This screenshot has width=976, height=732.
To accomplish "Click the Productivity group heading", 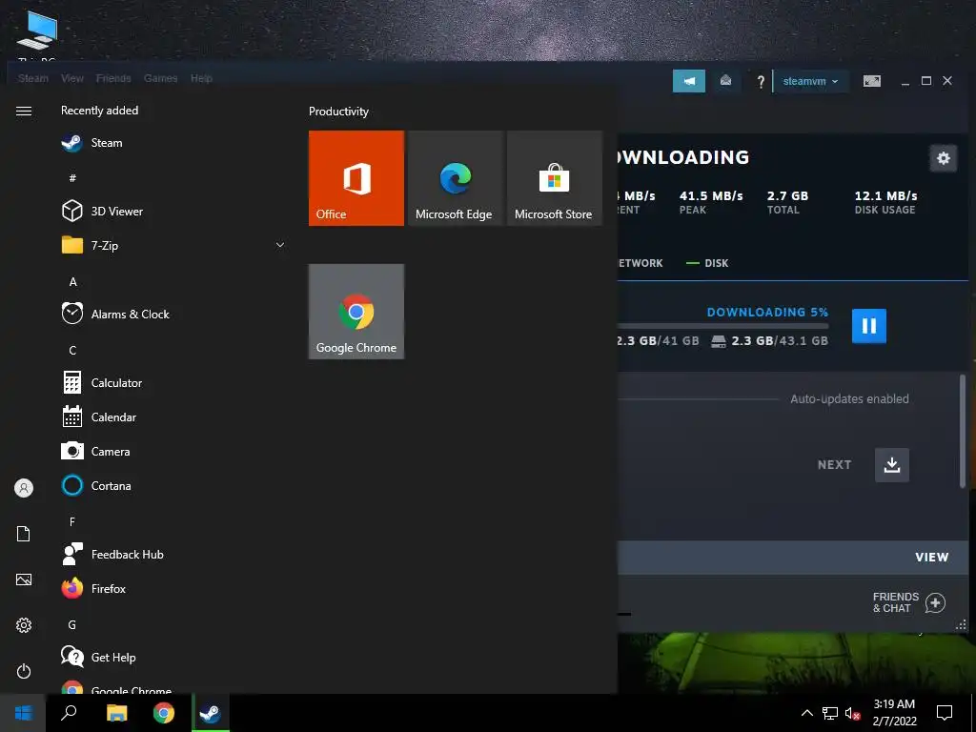I will point(338,112).
